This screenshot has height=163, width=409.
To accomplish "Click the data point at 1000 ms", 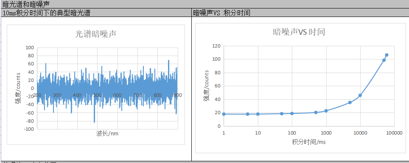I will pyautogui.click(x=326, y=111).
